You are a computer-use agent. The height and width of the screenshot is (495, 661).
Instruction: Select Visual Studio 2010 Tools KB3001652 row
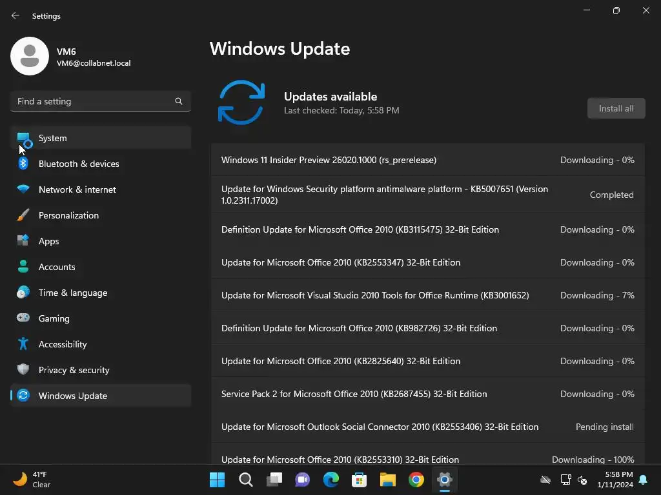pos(428,295)
